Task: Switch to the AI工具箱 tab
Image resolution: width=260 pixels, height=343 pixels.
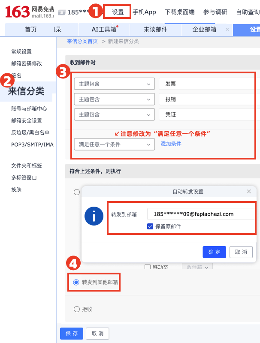Action: click(x=104, y=30)
